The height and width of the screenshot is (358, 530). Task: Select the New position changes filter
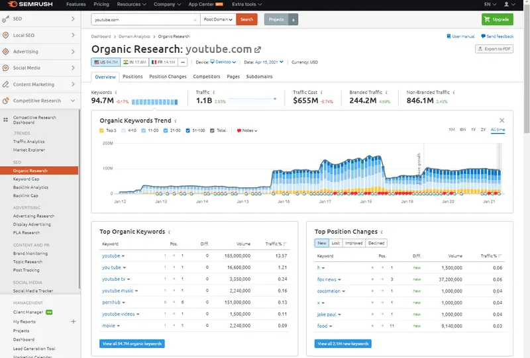pos(322,243)
